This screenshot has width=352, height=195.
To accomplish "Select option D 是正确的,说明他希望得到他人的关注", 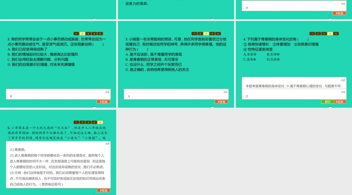I will point(157,70).
